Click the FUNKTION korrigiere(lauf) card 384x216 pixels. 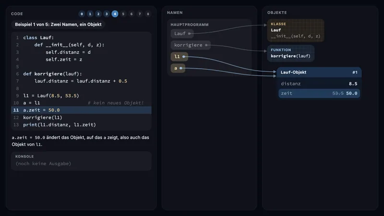pos(291,53)
